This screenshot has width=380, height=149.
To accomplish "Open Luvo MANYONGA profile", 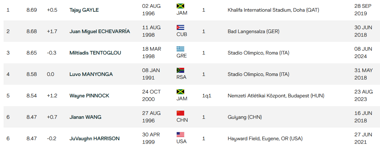I will (x=91, y=74).
